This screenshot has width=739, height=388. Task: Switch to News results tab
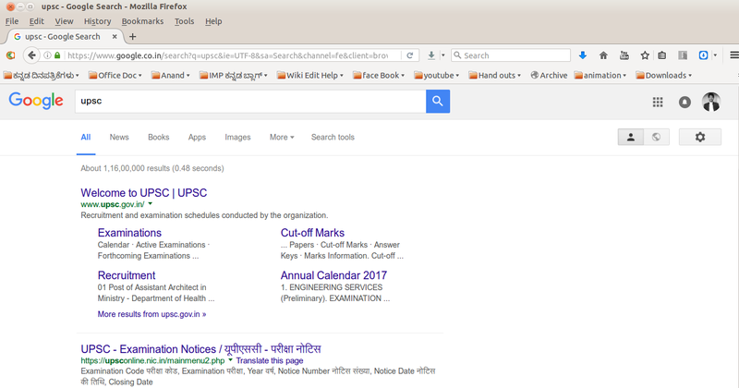(x=119, y=138)
